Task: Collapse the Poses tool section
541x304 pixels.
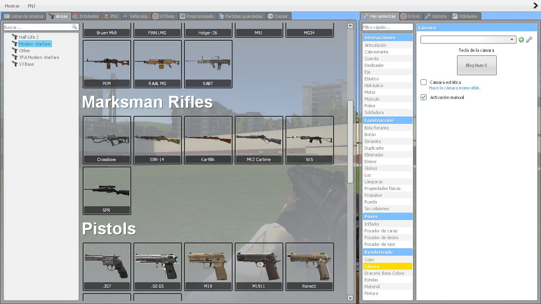Action: (388, 217)
